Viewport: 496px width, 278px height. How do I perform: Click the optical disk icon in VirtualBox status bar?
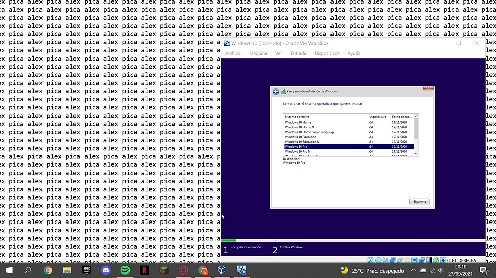(x=378, y=260)
